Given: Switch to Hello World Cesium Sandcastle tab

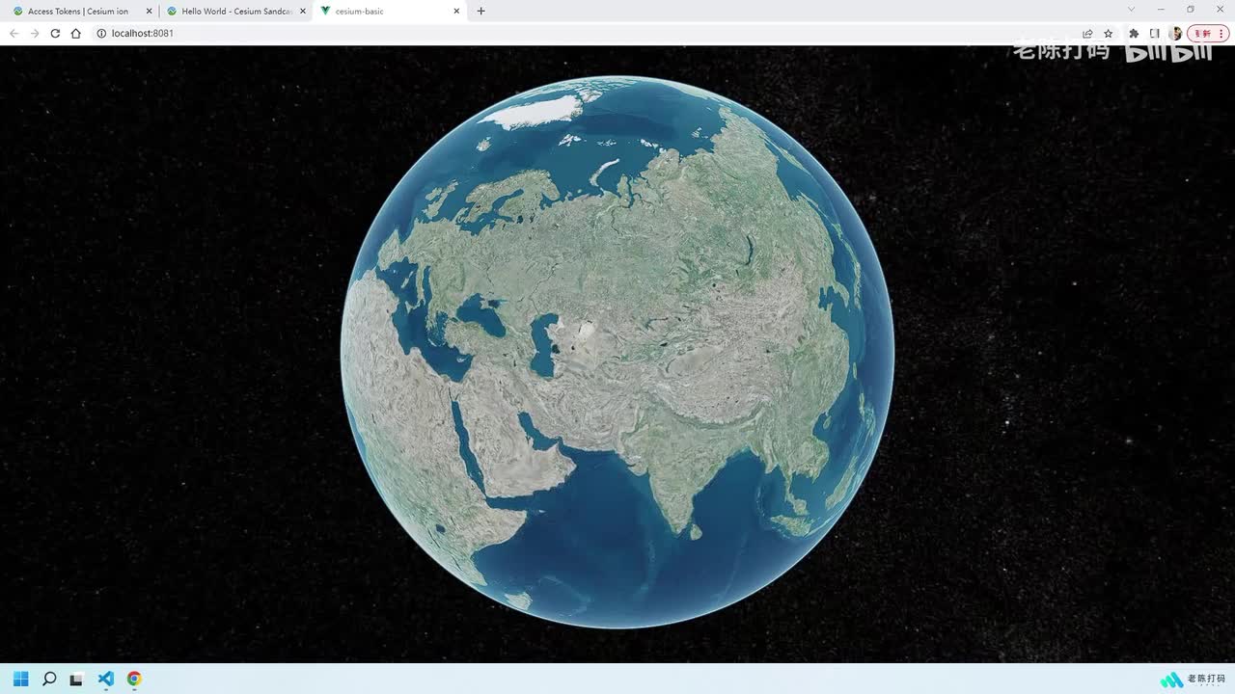Looking at the screenshot, I should pos(235,12).
